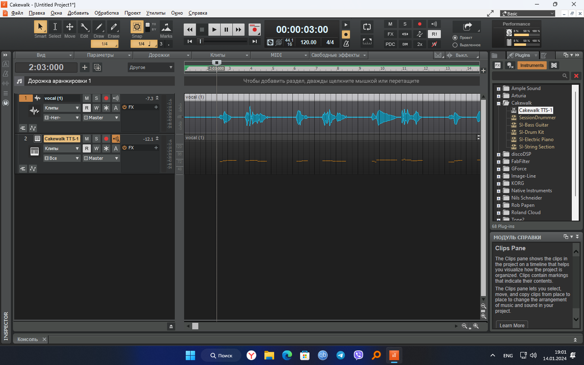This screenshot has height=365, width=584.
Task: Arm record on vocal (1) track
Action: 106,98
